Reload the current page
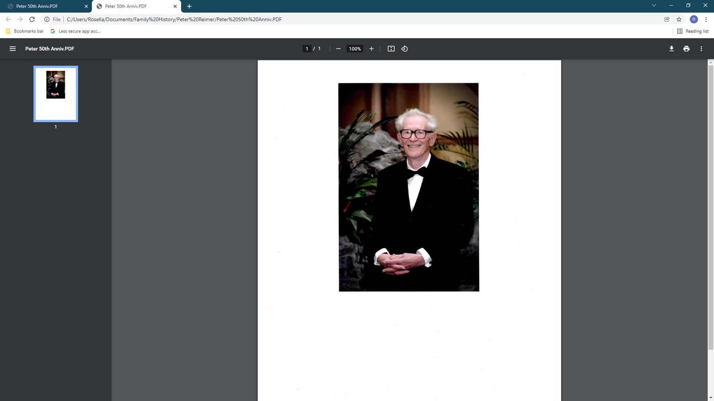 point(32,19)
